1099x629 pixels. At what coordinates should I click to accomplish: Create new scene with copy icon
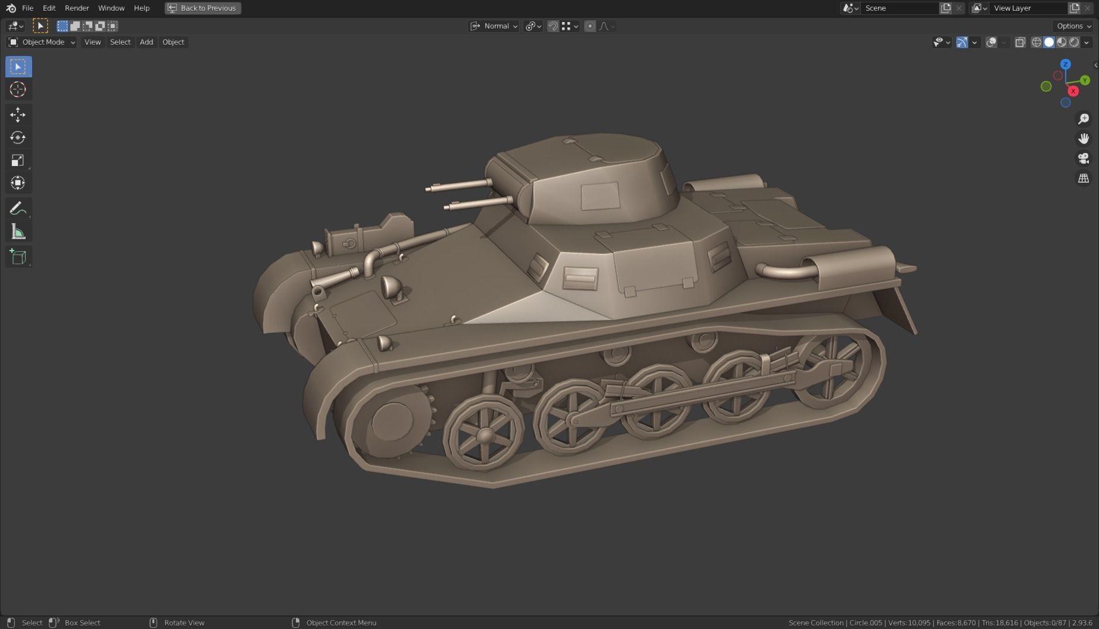tap(945, 8)
